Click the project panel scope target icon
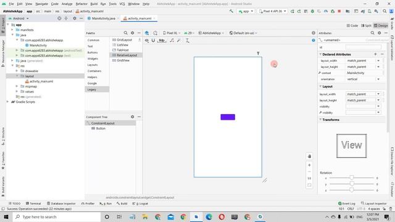 (x=59, y=18)
